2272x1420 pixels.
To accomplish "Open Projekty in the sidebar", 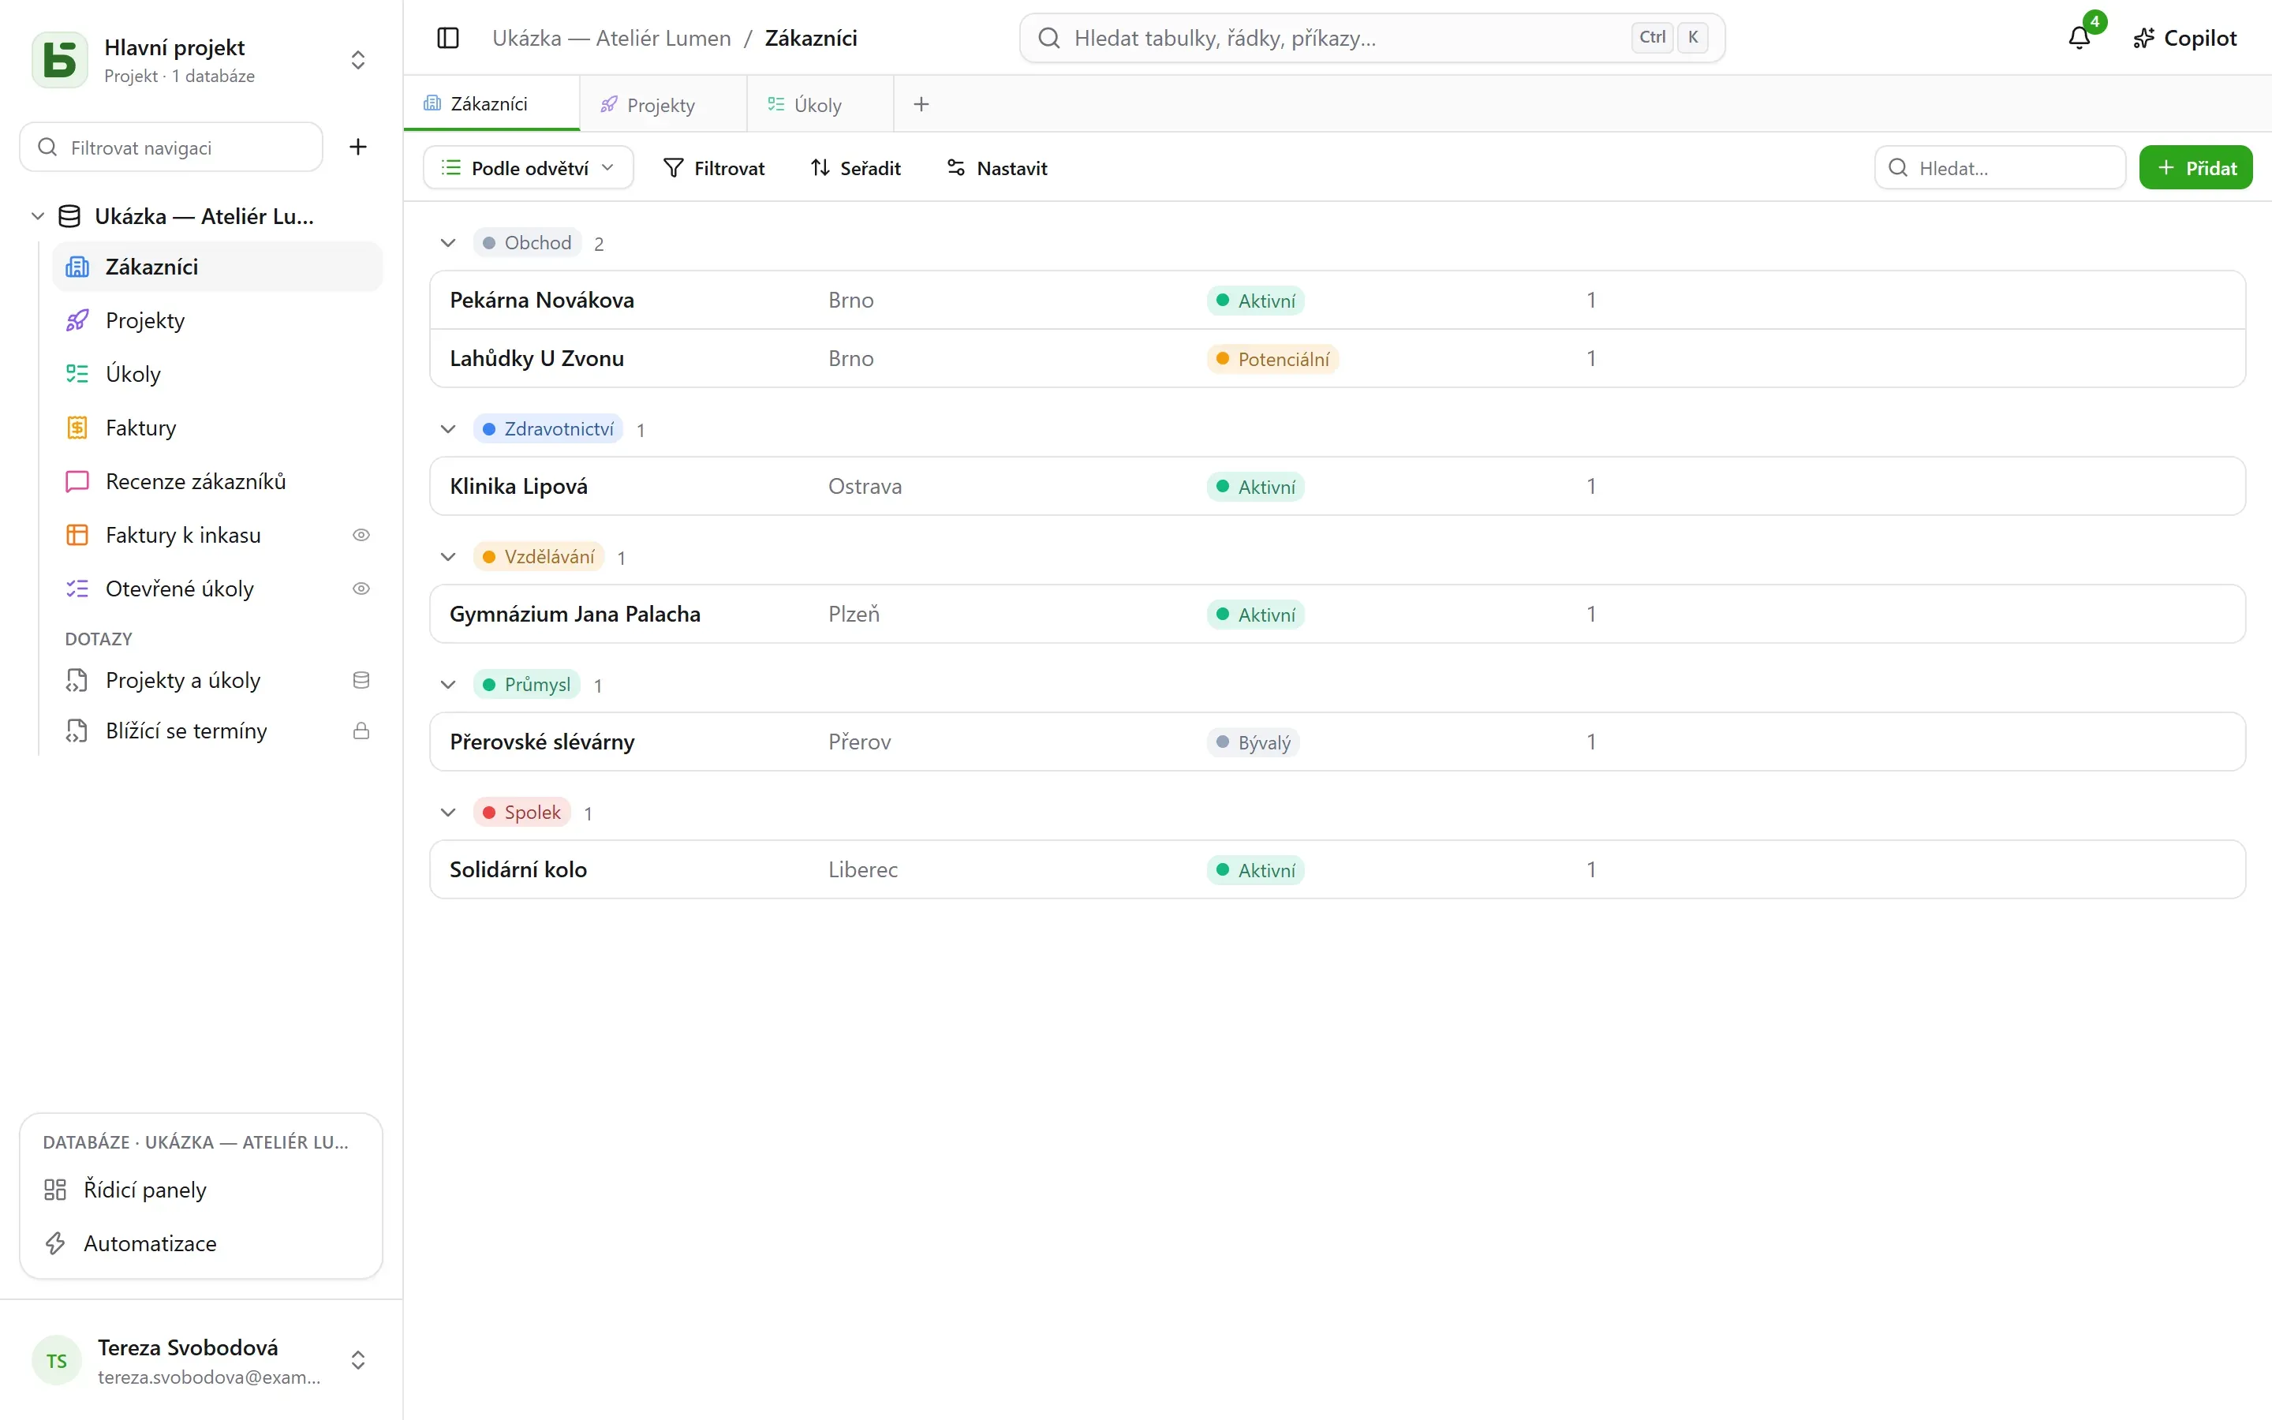I will (218, 320).
